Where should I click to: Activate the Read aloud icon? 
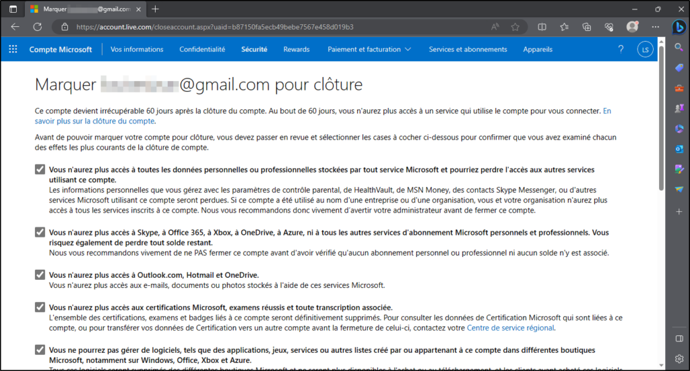(x=495, y=27)
